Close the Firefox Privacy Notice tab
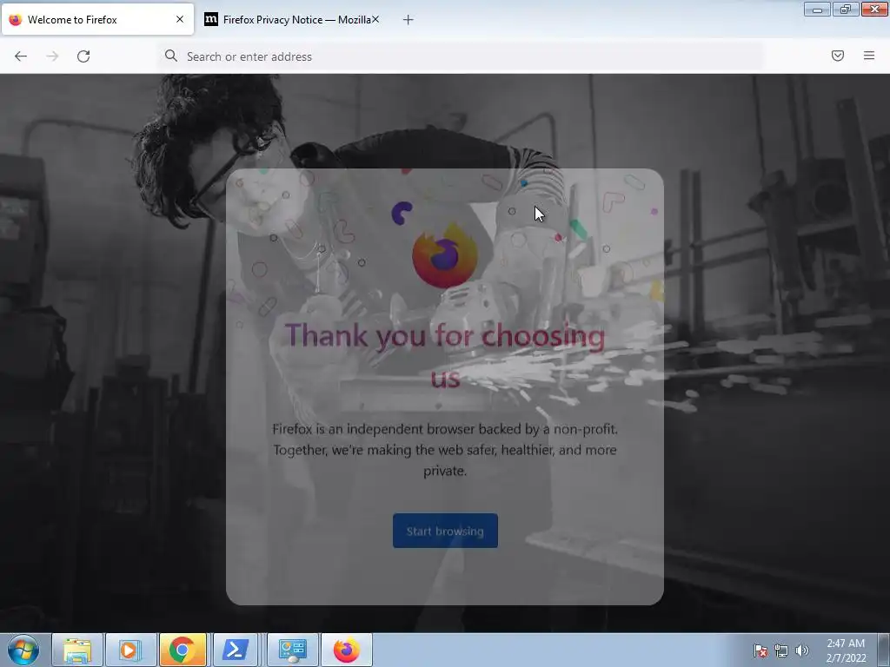Screen dimensions: 890x667 tap(375, 19)
